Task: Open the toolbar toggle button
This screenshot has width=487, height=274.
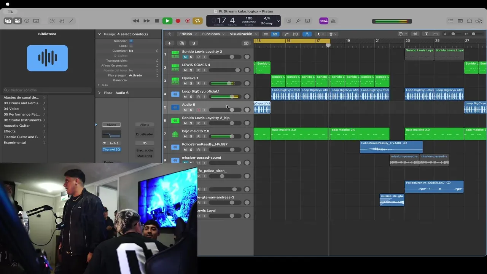Action: [36, 21]
